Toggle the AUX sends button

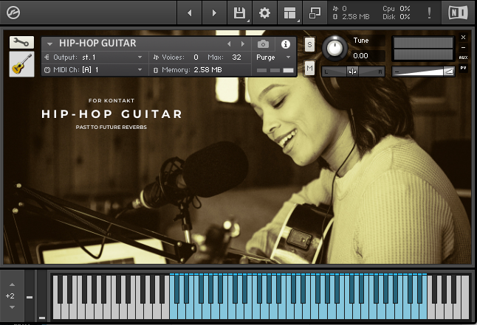(x=463, y=57)
